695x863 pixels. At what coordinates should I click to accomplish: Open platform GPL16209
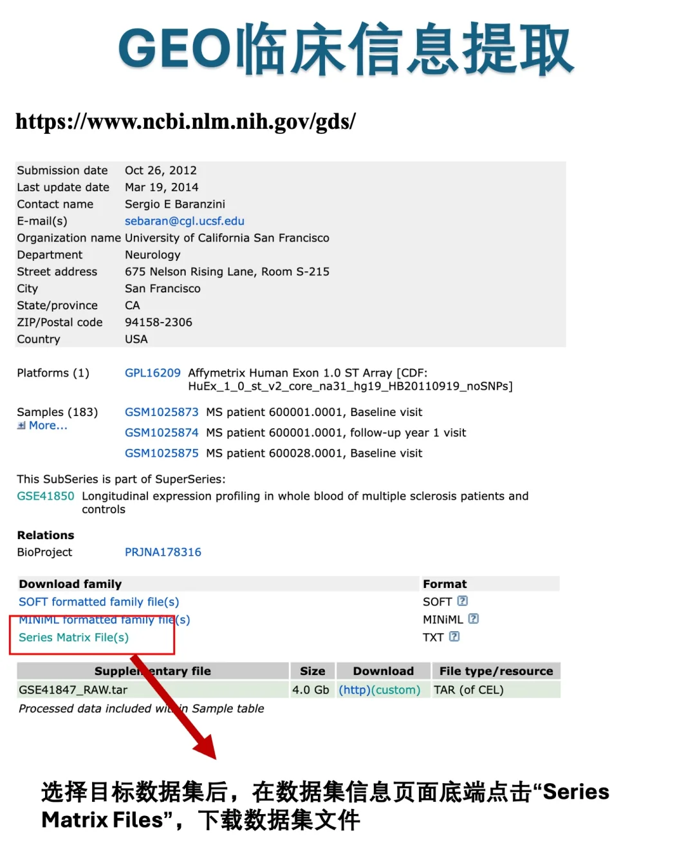click(153, 373)
